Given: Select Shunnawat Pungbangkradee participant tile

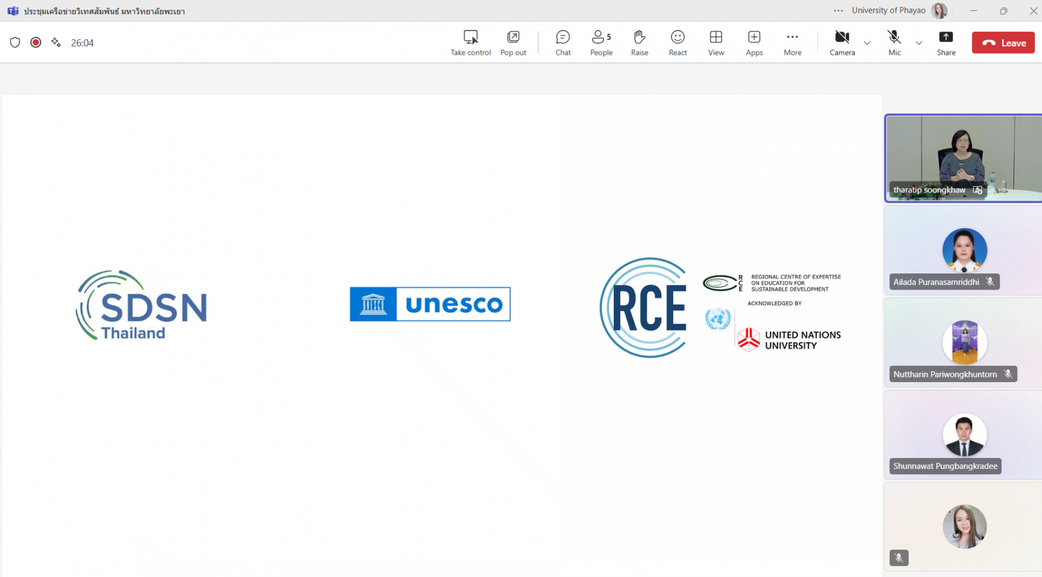Looking at the screenshot, I should coord(963,435).
